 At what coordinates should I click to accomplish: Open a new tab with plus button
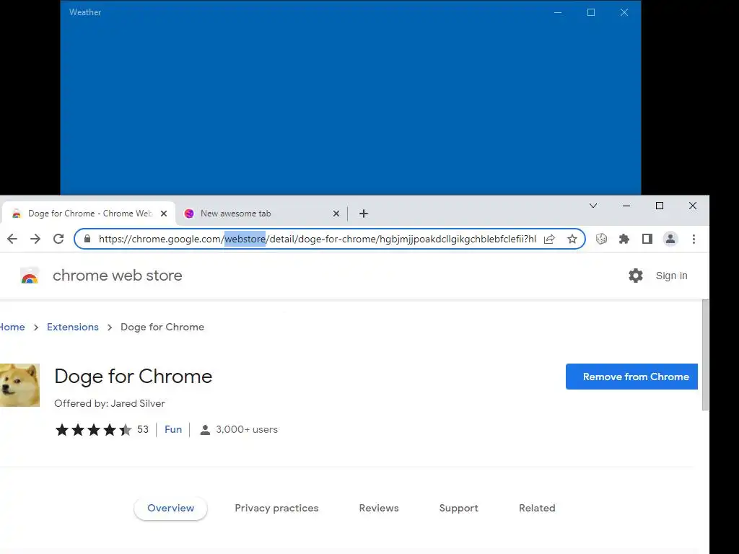(x=364, y=214)
